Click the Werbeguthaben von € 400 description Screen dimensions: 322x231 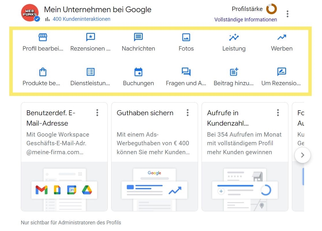[x=153, y=143]
